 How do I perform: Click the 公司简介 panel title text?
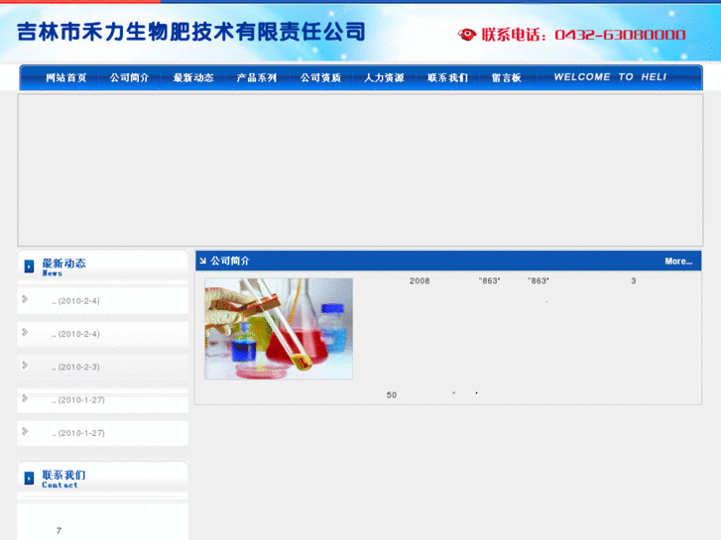pos(230,261)
